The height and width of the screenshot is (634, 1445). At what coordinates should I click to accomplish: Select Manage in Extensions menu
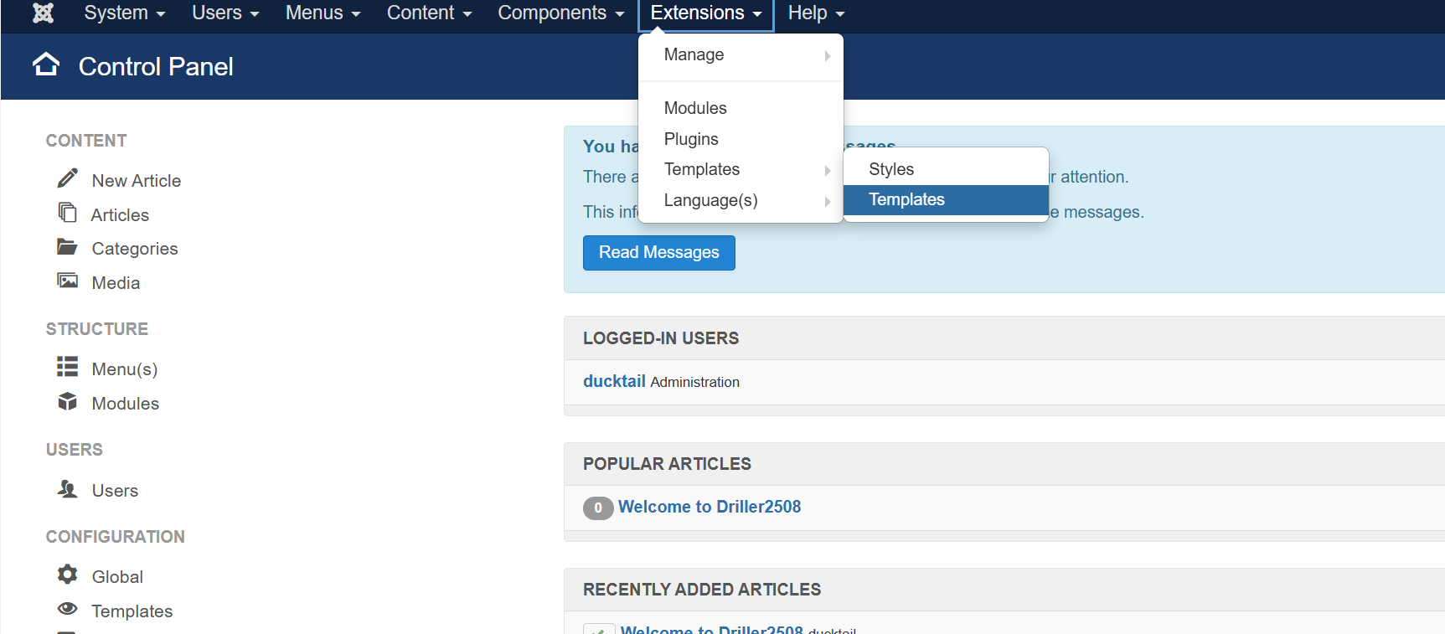(x=741, y=54)
